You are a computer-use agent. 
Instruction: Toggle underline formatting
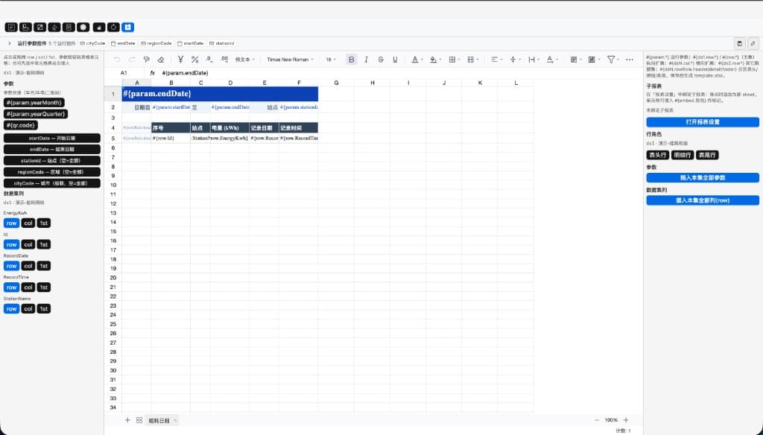[x=395, y=60]
